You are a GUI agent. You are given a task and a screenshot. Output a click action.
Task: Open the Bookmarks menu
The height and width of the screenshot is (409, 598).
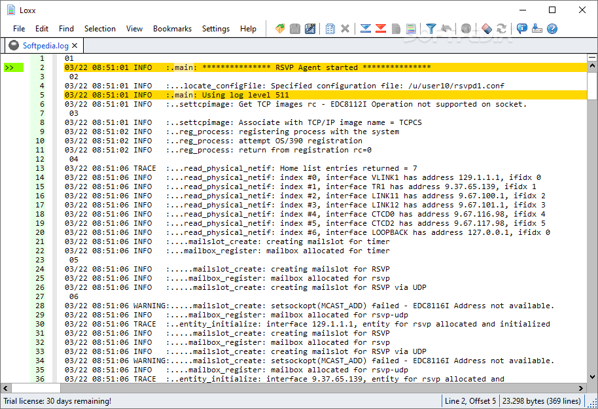click(172, 29)
